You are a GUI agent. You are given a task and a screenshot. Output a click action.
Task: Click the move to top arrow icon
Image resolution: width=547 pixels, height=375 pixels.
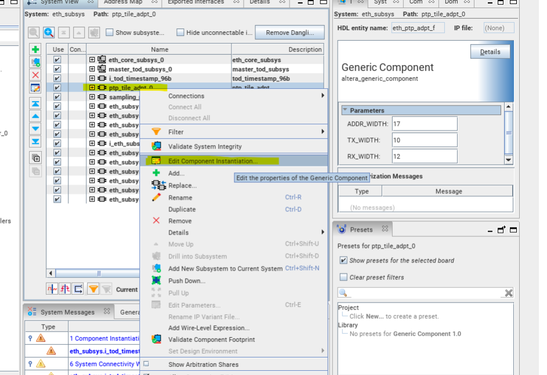35,104
